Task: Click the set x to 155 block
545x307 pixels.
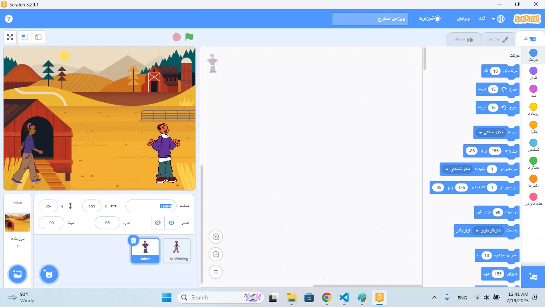Action: coord(500,274)
